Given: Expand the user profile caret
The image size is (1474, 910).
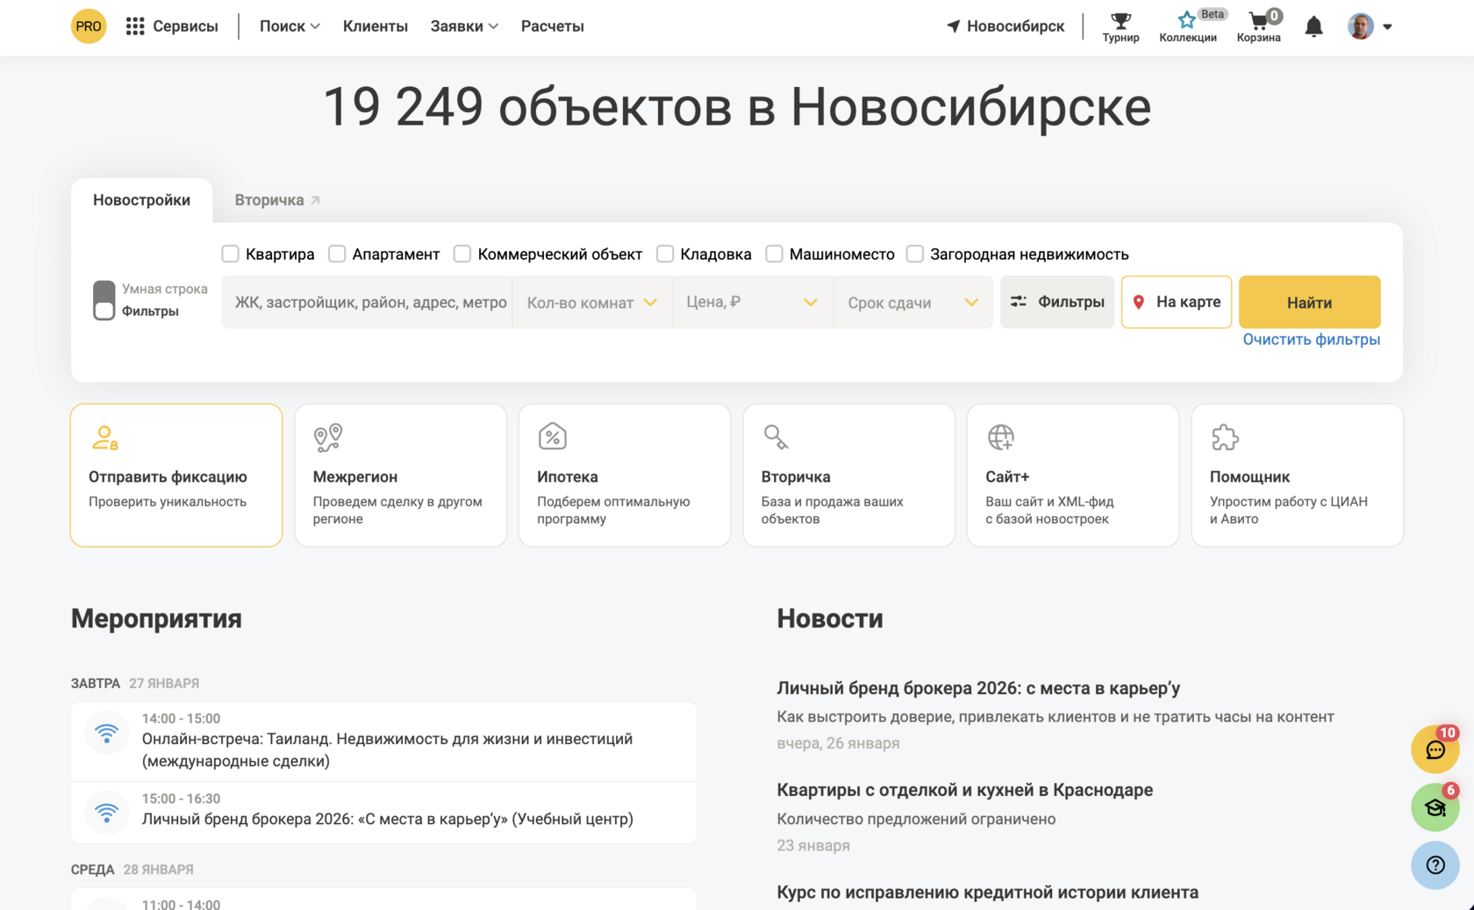Looking at the screenshot, I should pyautogui.click(x=1387, y=26).
